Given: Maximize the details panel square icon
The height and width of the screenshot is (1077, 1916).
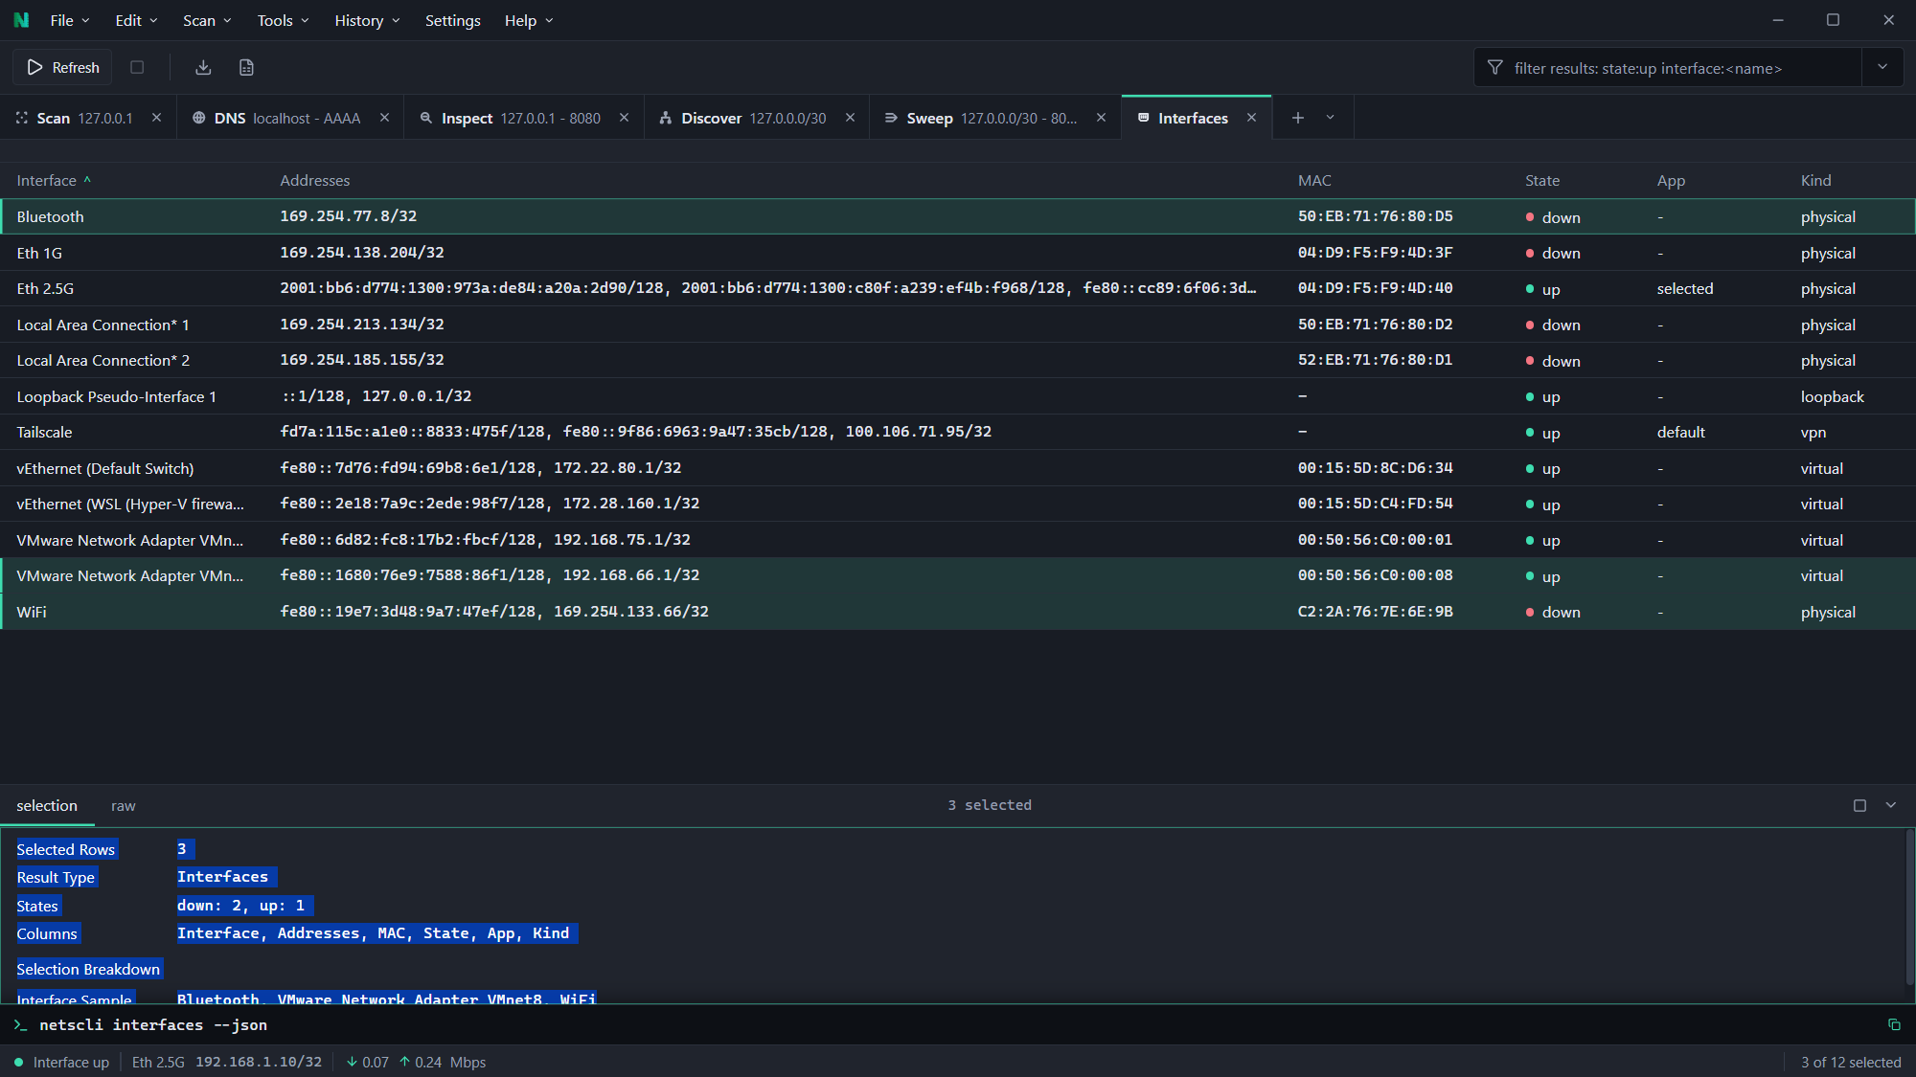Looking at the screenshot, I should pyautogui.click(x=1859, y=805).
